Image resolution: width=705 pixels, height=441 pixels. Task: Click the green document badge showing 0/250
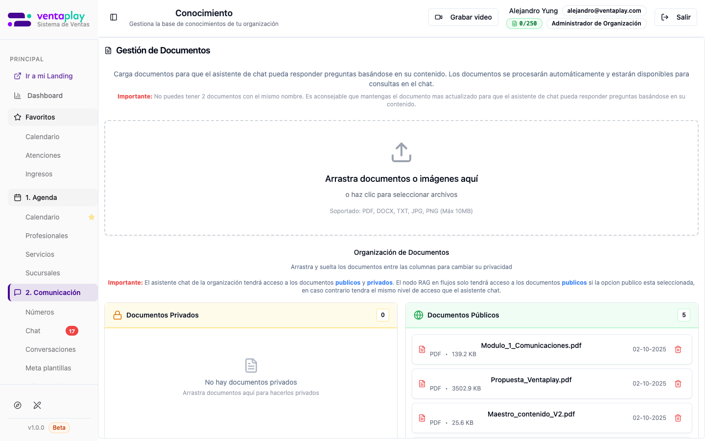[524, 23]
